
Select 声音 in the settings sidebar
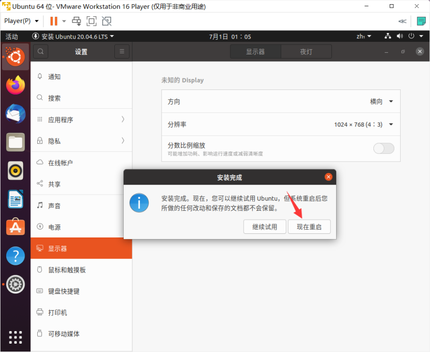point(55,206)
